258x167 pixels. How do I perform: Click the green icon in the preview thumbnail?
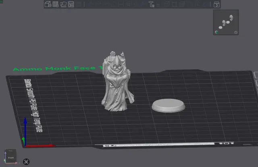point(216,32)
